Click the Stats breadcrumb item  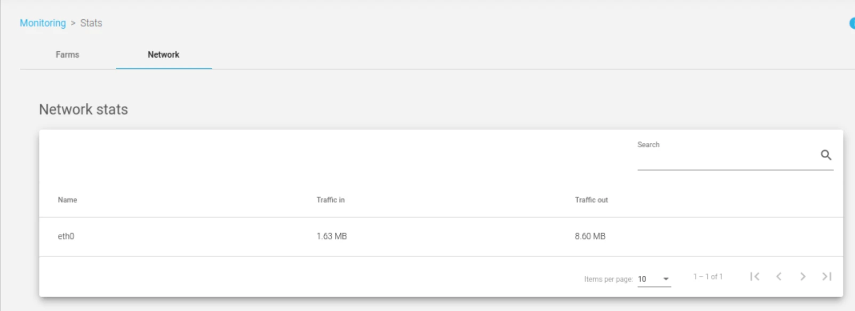tap(91, 23)
